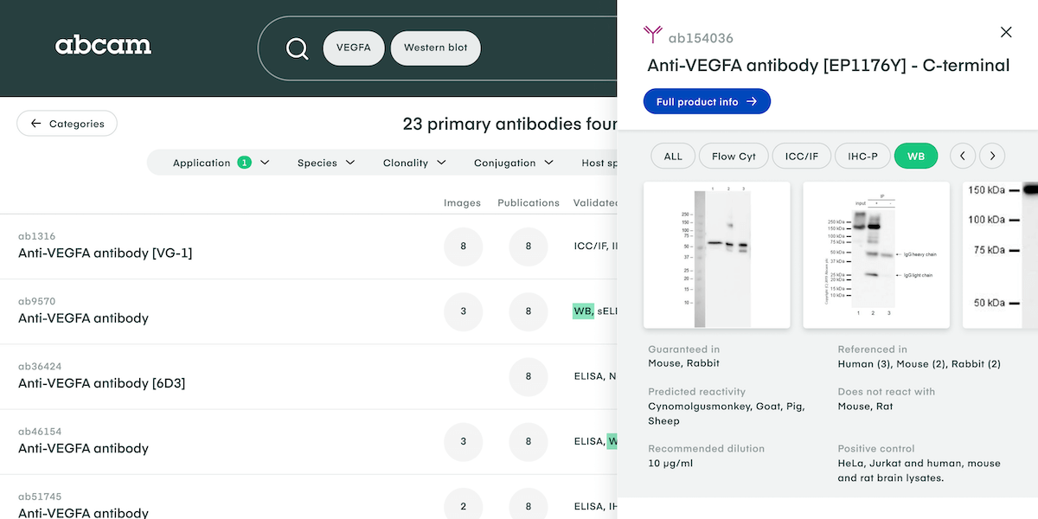Click the search magnifier icon
The width and height of the screenshot is (1038, 519).
coord(297,48)
